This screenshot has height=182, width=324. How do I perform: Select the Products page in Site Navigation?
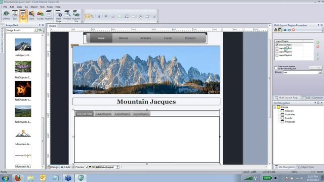[x=290, y=122]
